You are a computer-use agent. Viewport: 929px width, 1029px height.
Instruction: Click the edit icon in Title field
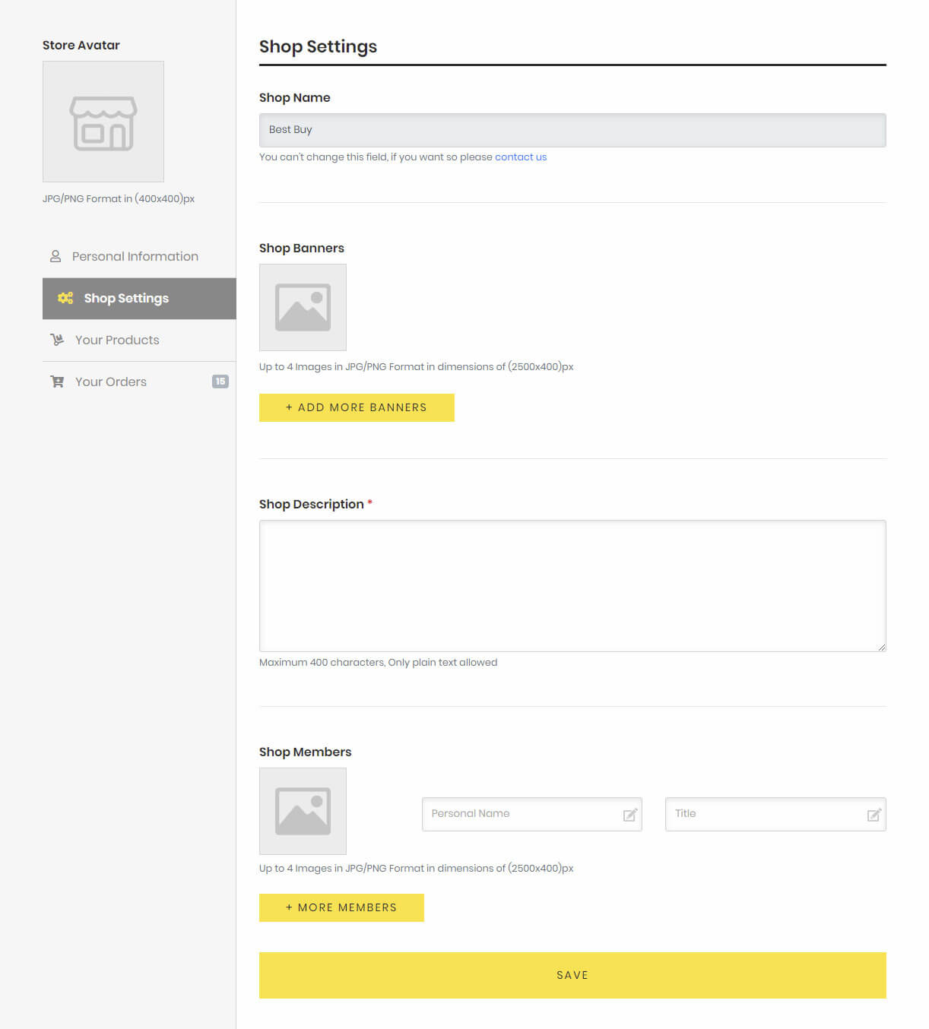874,815
